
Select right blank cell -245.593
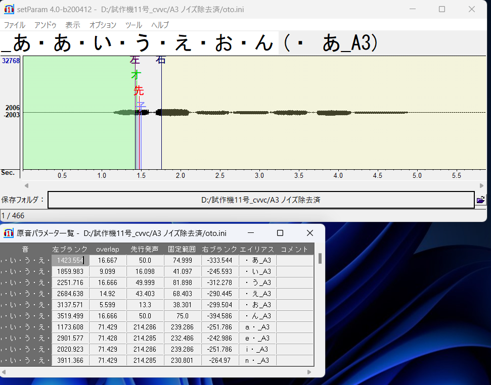220,271
